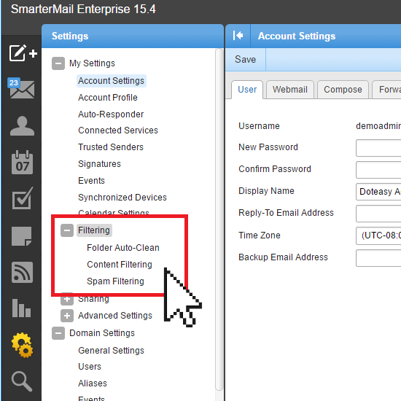The height and width of the screenshot is (401, 401).
Task: Select Account Settings in tree
Action: [112, 81]
